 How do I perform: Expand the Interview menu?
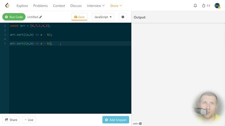96,6
